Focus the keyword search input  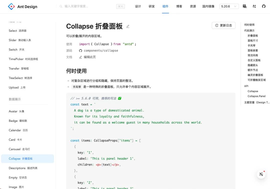pyautogui.click(x=89, y=6)
